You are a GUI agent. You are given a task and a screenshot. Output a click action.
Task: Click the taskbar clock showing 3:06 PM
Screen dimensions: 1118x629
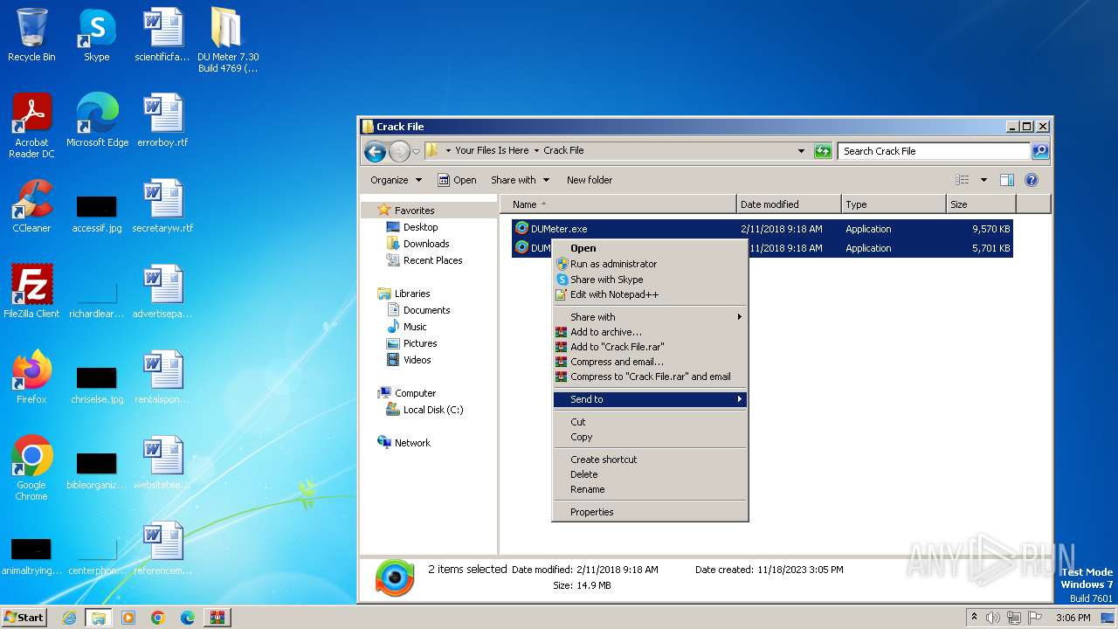click(x=1073, y=618)
